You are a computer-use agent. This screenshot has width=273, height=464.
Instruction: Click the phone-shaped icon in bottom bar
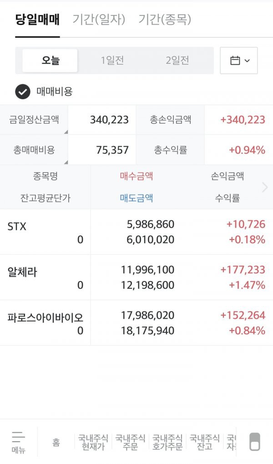click(x=255, y=442)
